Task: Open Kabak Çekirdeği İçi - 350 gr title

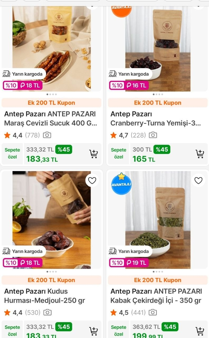Action: (x=156, y=296)
